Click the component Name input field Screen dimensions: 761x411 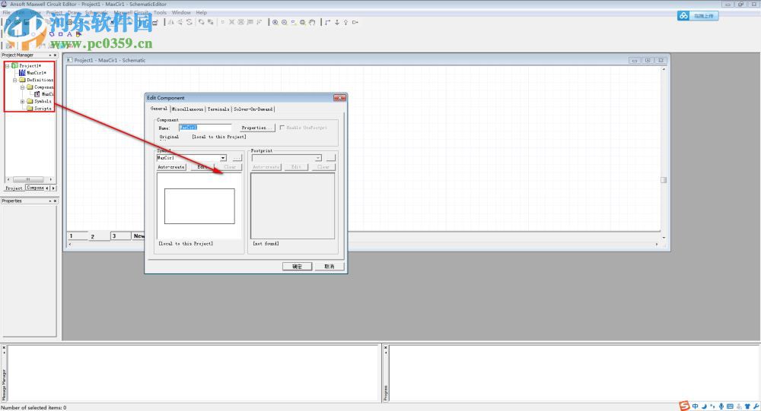(x=205, y=128)
